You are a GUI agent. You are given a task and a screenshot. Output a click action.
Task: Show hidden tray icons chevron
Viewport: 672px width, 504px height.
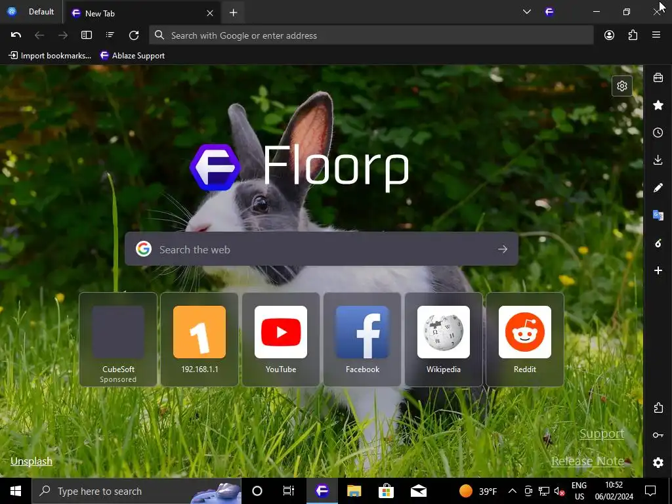[x=512, y=491]
